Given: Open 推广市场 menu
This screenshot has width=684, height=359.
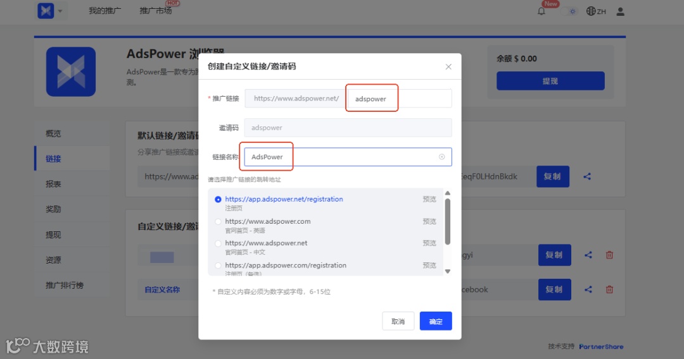Looking at the screenshot, I should point(156,11).
